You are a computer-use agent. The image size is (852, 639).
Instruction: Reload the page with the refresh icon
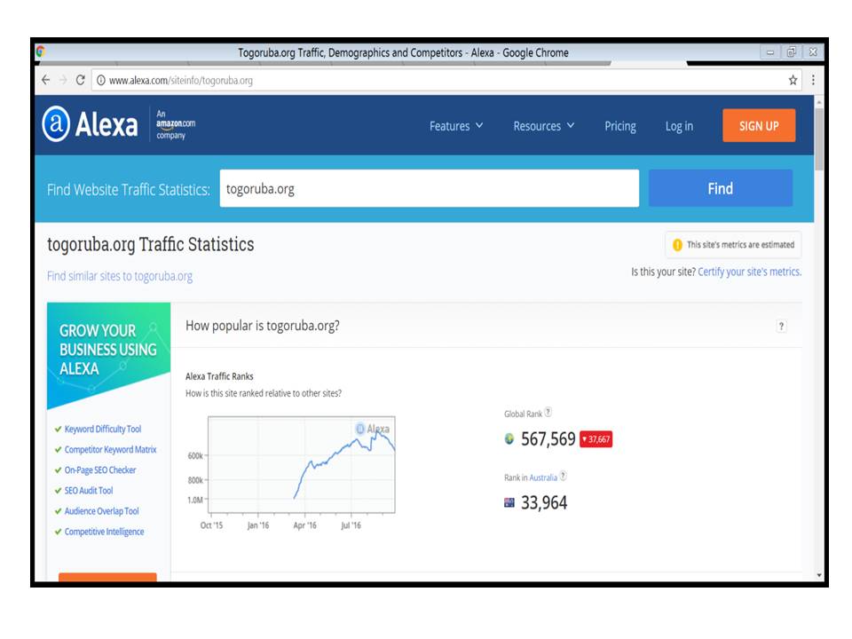pos(81,80)
